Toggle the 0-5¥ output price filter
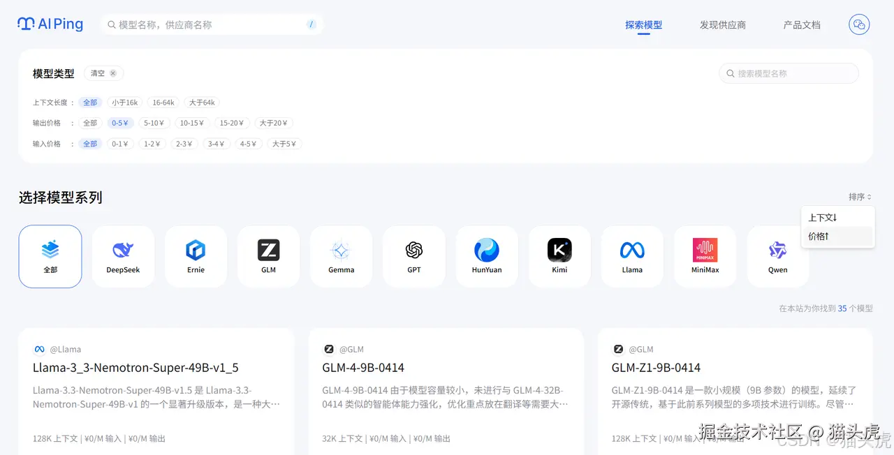The image size is (894, 455). [x=120, y=123]
